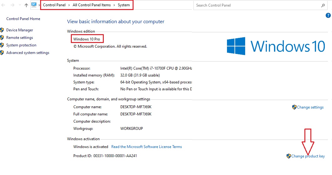Select DESKTOP-MF7J69K next to Full computer name
The height and width of the screenshot is (175, 332).
(136, 114)
